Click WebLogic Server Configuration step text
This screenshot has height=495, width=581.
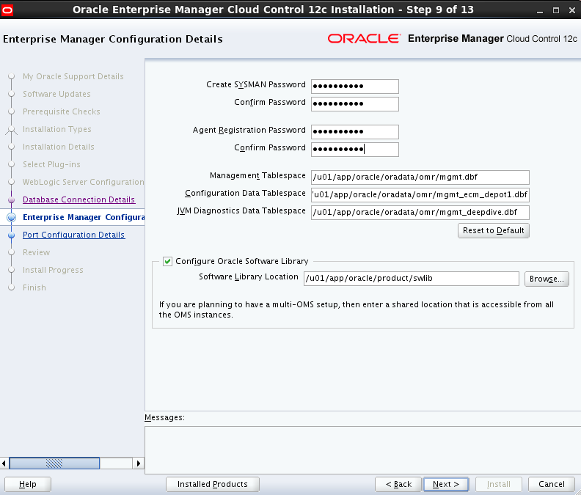[83, 182]
